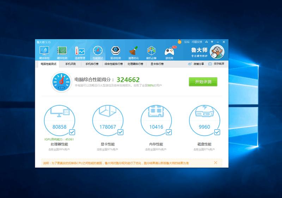
Task: Click the 98% percentile text under score
Action: [x=151, y=85]
